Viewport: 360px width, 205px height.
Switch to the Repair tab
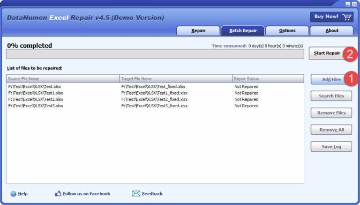[198, 31]
